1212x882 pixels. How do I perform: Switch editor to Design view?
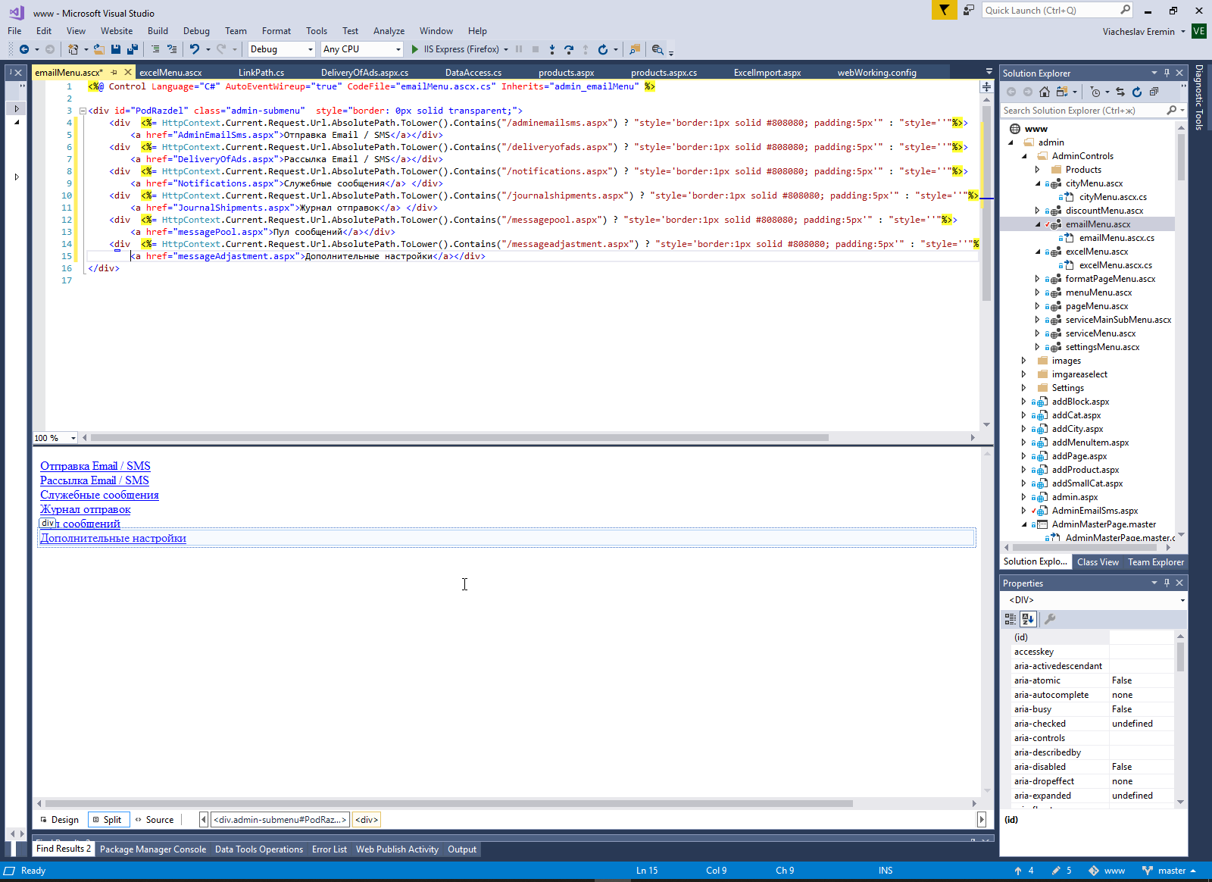click(x=59, y=820)
